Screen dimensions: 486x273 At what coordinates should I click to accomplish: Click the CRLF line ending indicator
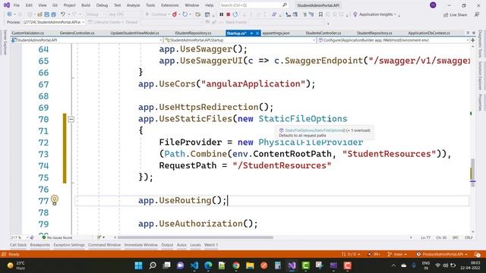point(469,237)
